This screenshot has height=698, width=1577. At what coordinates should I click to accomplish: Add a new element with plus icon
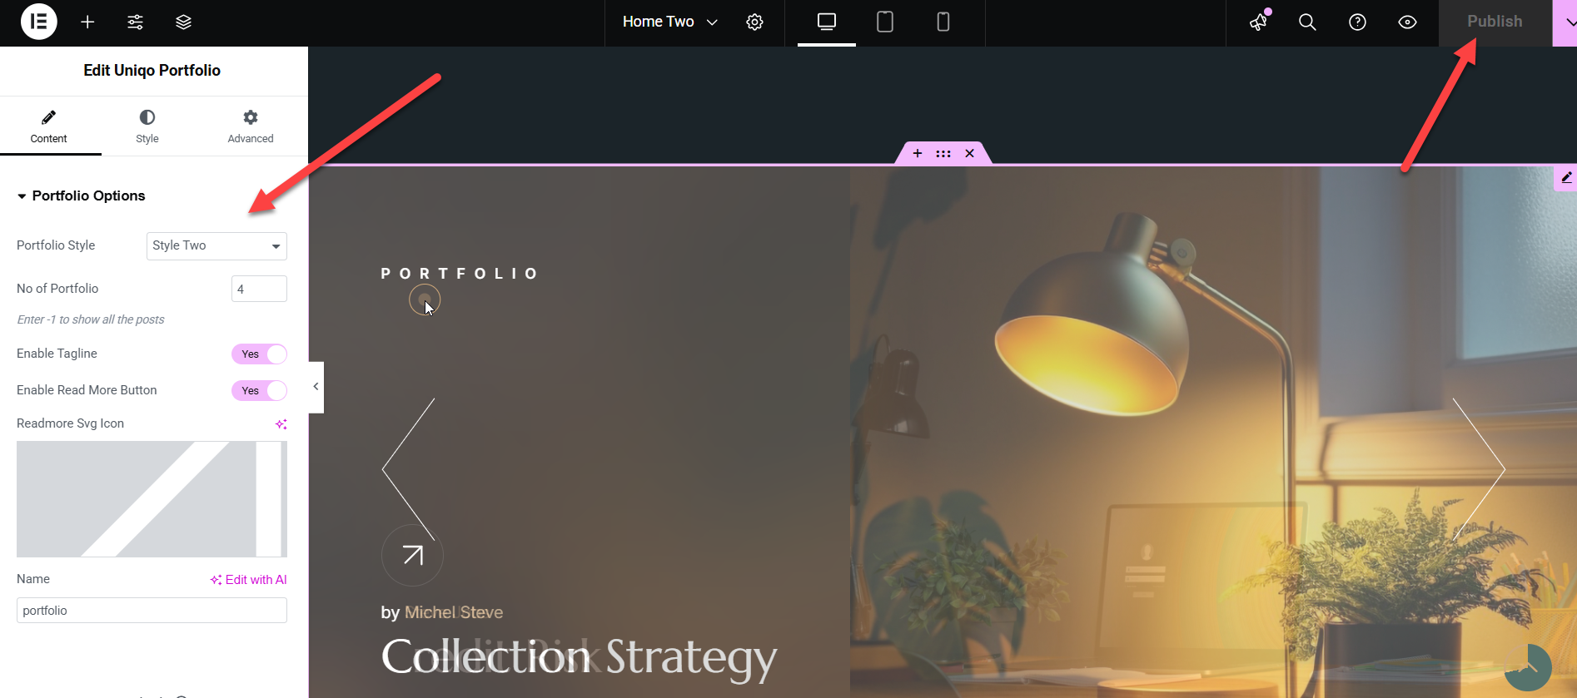(x=87, y=22)
